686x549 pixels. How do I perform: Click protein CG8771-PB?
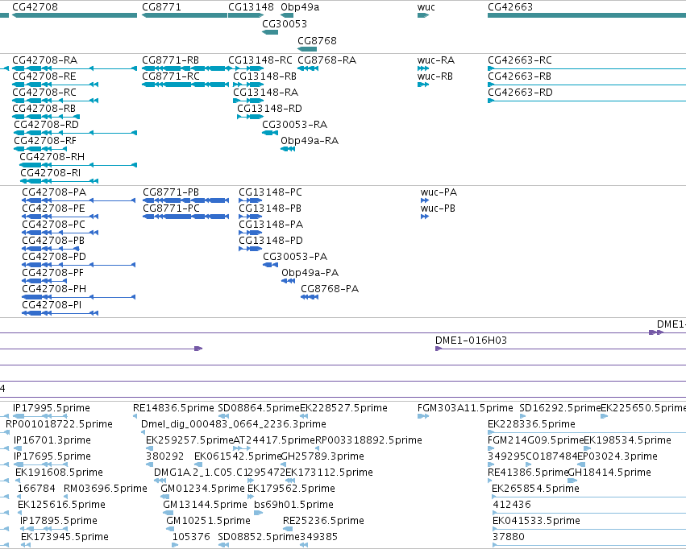pyautogui.click(x=171, y=192)
